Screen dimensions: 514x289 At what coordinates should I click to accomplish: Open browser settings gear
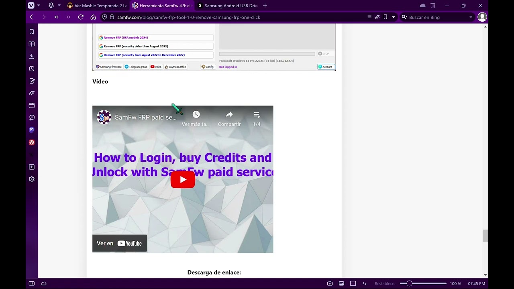[x=32, y=179]
